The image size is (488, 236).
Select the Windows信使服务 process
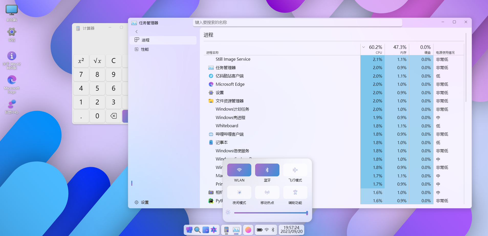[x=334, y=151]
